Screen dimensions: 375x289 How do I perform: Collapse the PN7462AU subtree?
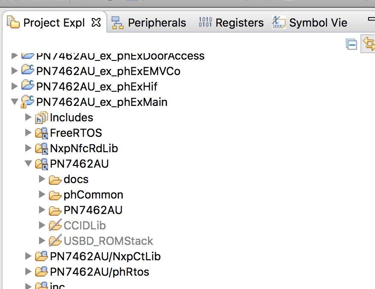(x=28, y=164)
